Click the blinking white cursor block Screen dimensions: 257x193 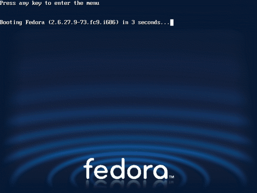(172, 23)
